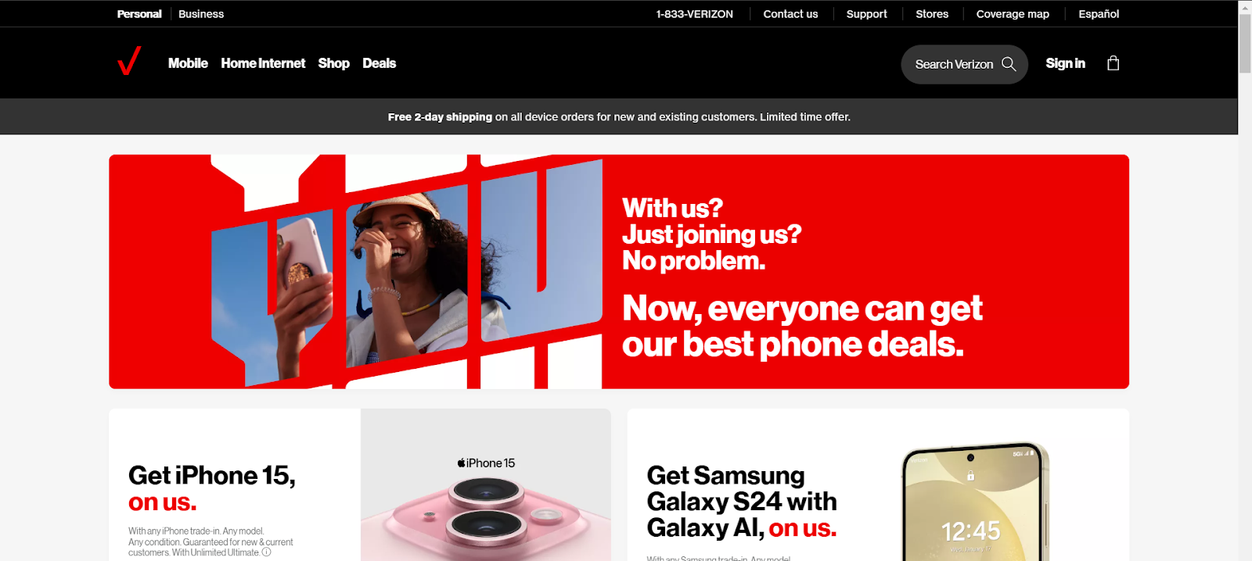Screen dimensions: 1252x561
Task: Expand the Deals navigation menu
Action: 379,63
